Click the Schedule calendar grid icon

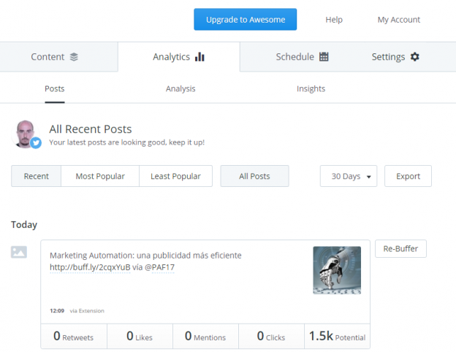click(324, 57)
